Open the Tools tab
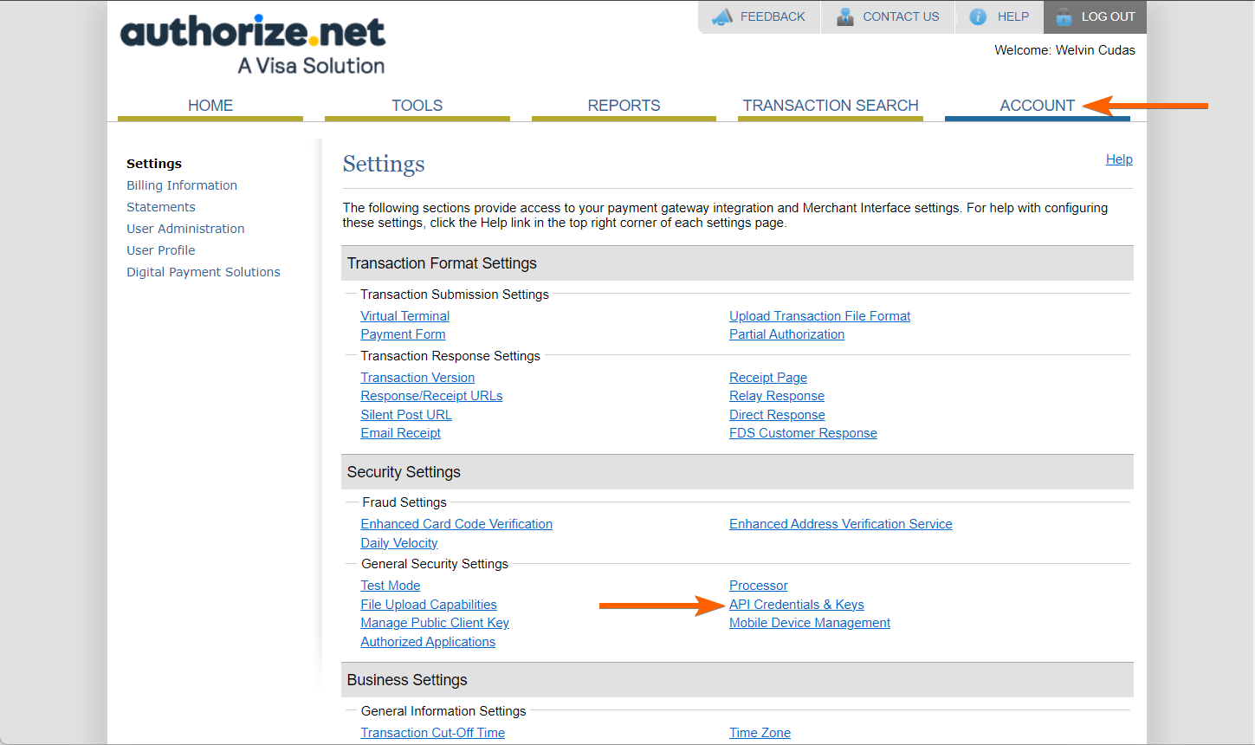1255x745 pixels. (417, 106)
